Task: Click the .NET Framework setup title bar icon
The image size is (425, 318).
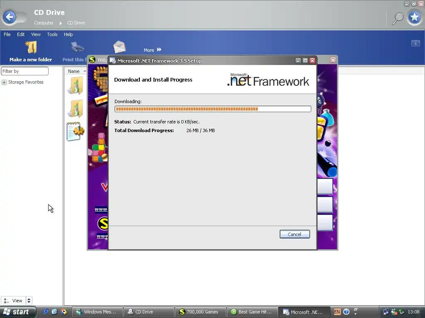Action: tap(113, 61)
